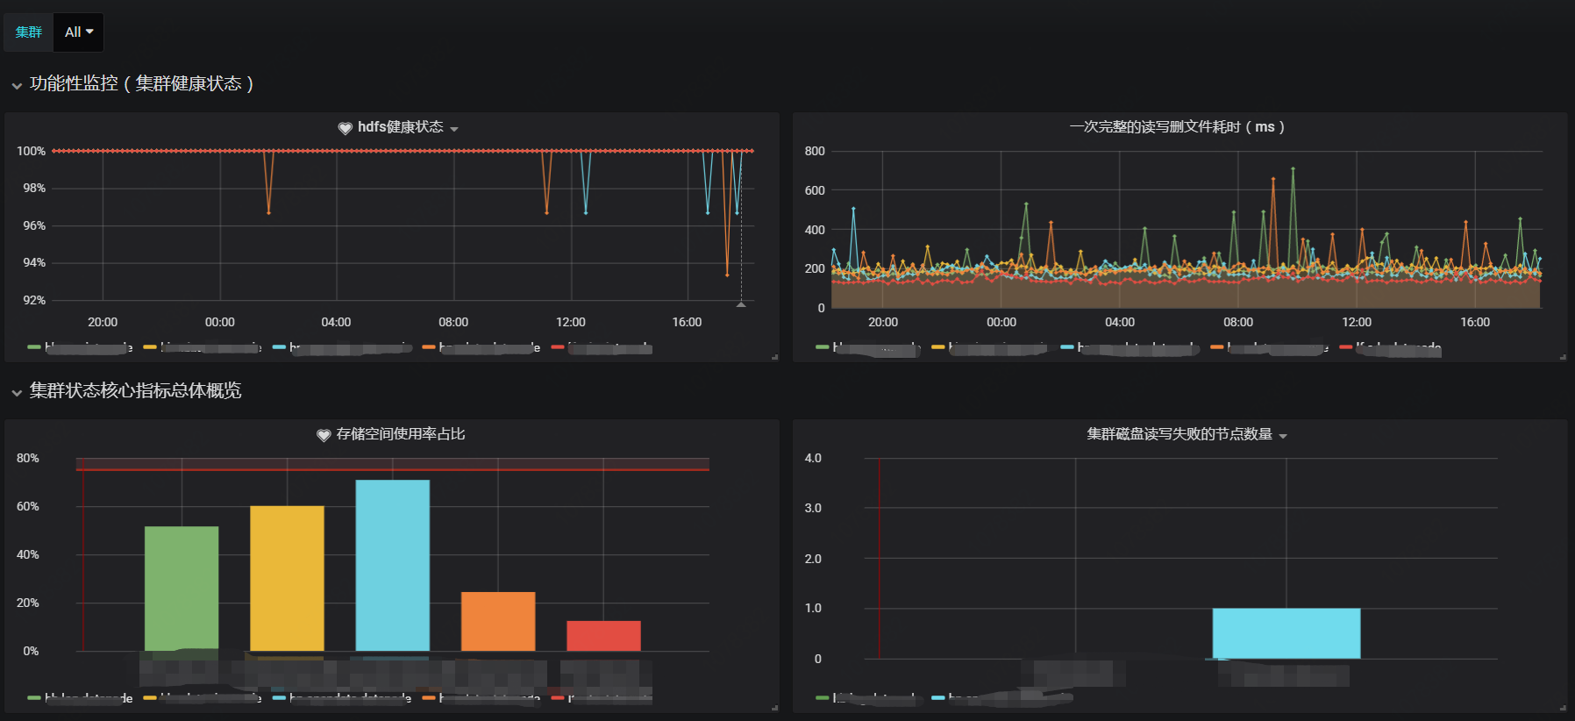This screenshot has width=1575, height=721.
Task: Click orange legend swatch in 存储空间使用率占比 panel
Action: pos(429,698)
